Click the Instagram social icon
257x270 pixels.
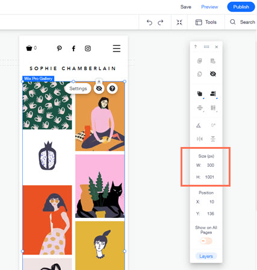[x=88, y=49]
